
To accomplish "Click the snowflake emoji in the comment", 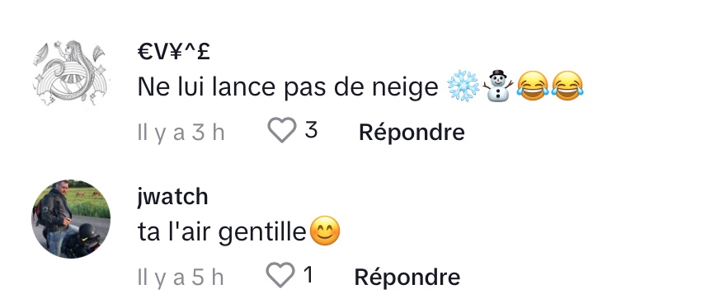I will pyautogui.click(x=463, y=86).
